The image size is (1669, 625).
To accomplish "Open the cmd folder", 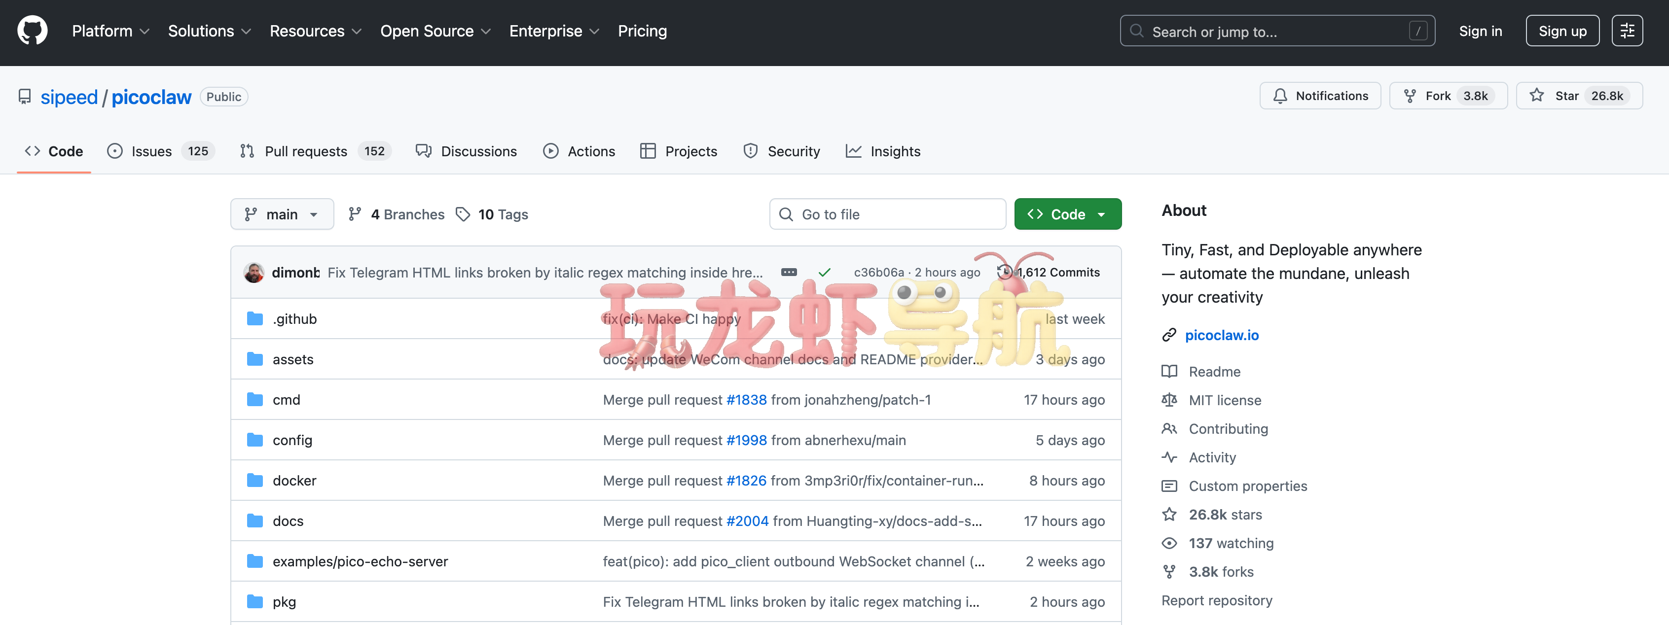I will [287, 400].
